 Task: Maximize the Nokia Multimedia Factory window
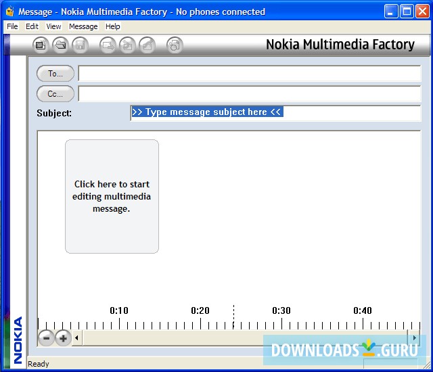point(407,11)
